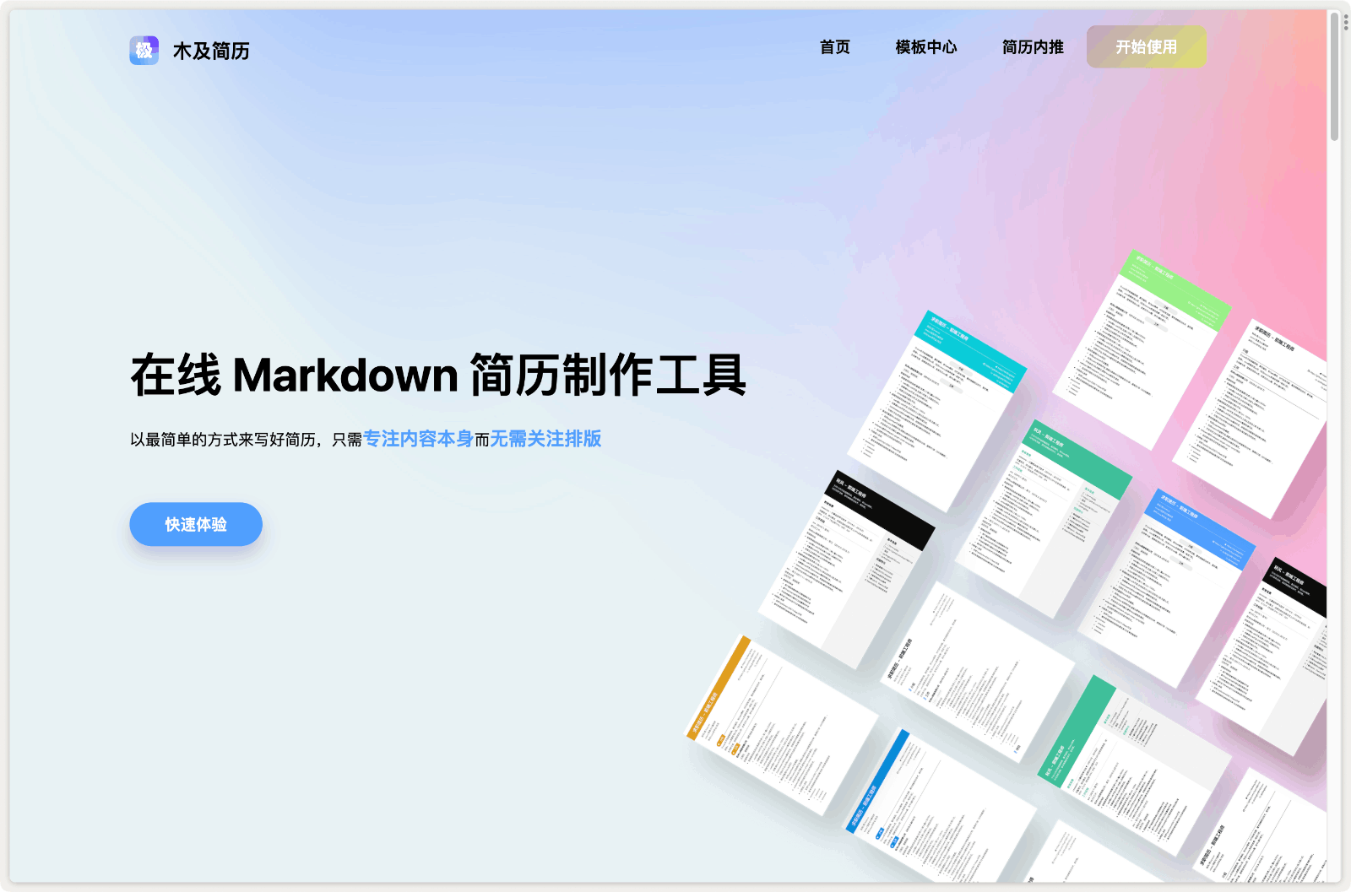This screenshot has width=1351, height=892.
Task: Select the orange-sidebar resume template thumbnail
Action: tap(781, 726)
